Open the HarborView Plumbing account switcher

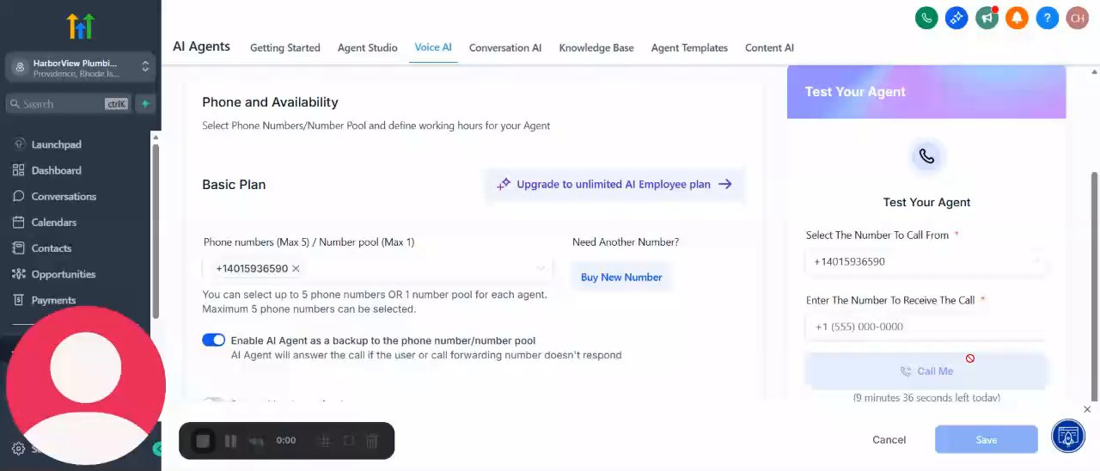point(80,68)
